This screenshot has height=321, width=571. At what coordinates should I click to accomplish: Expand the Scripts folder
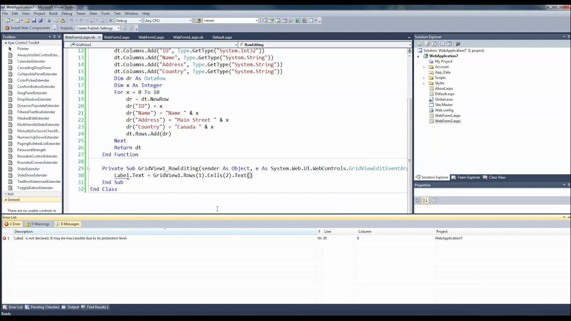[x=424, y=78]
